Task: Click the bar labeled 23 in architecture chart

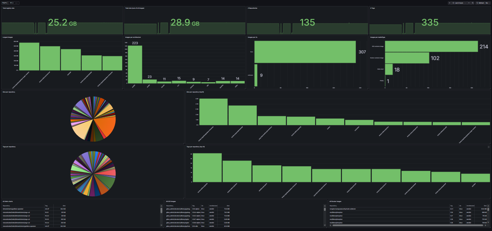Action: 150,82
